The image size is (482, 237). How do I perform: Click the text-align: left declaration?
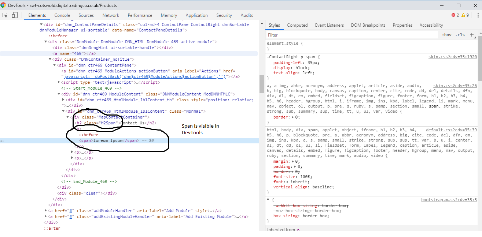click(294, 73)
